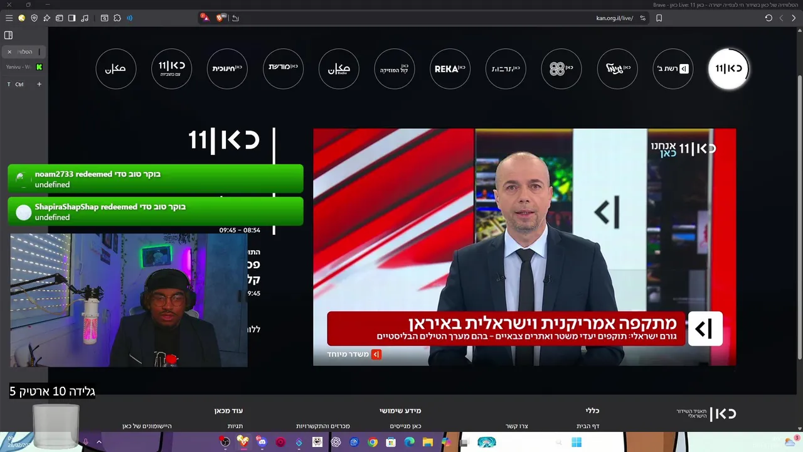Select Kan 11 with subtitles channel
Screen dimensions: 803x452
(x=171, y=68)
